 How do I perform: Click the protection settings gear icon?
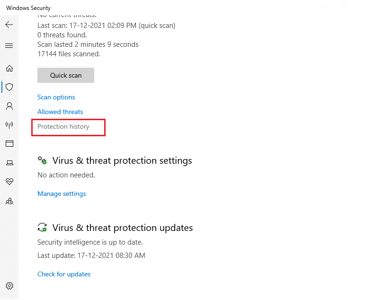(x=42, y=160)
